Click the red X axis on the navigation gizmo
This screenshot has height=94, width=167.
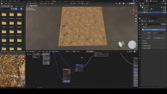coord(133,14)
